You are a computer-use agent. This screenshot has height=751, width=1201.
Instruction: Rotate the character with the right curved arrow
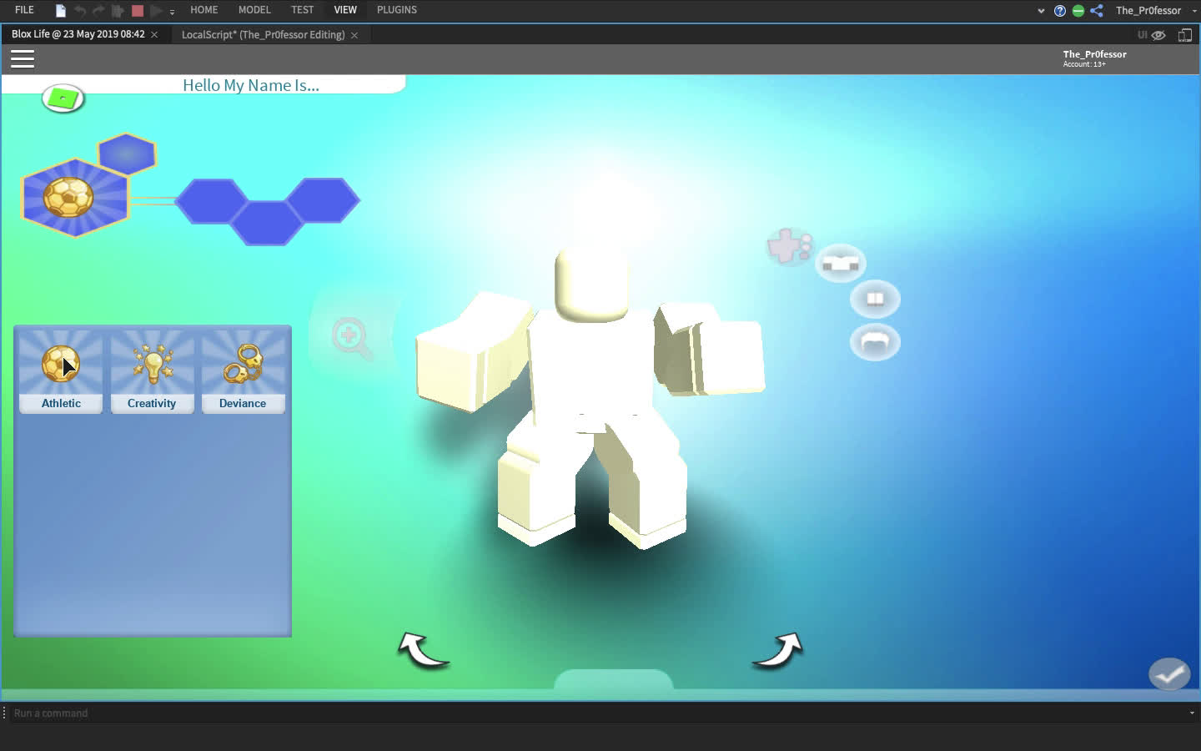[777, 651]
